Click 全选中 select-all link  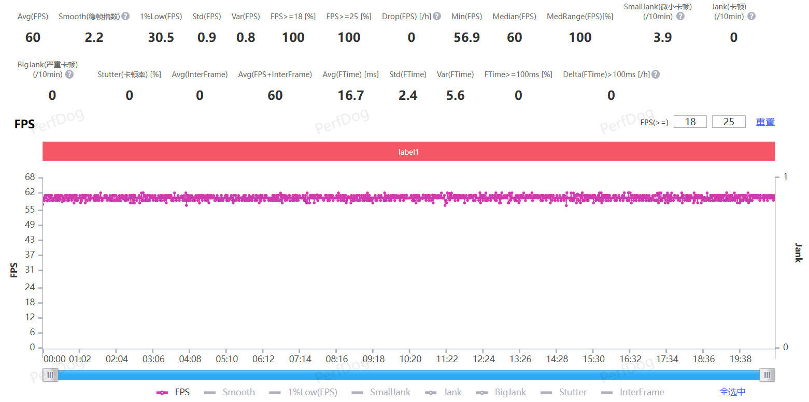[732, 392]
